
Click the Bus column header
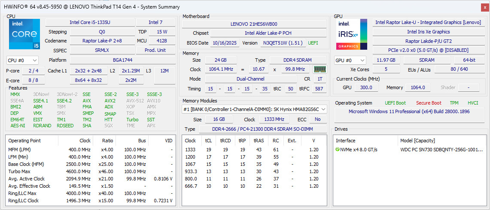pos(132,141)
